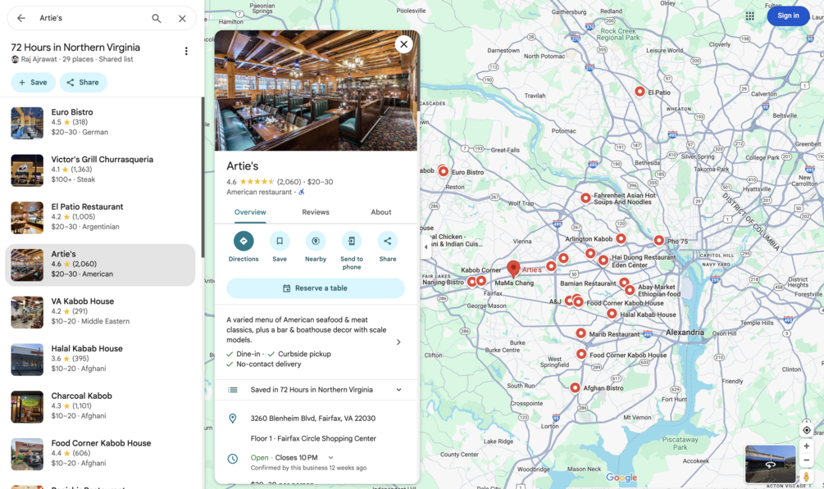Select VA Kabob House list item
This screenshot has width=824, height=489.
coord(100,311)
